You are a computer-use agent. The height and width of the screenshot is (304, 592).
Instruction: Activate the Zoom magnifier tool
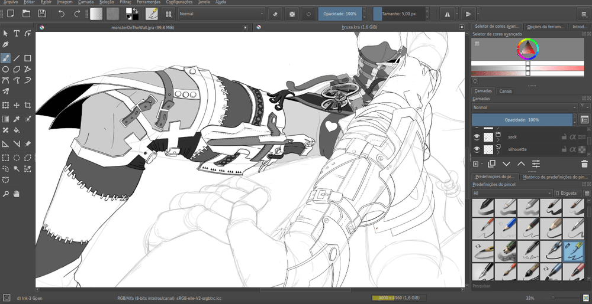coord(5,194)
